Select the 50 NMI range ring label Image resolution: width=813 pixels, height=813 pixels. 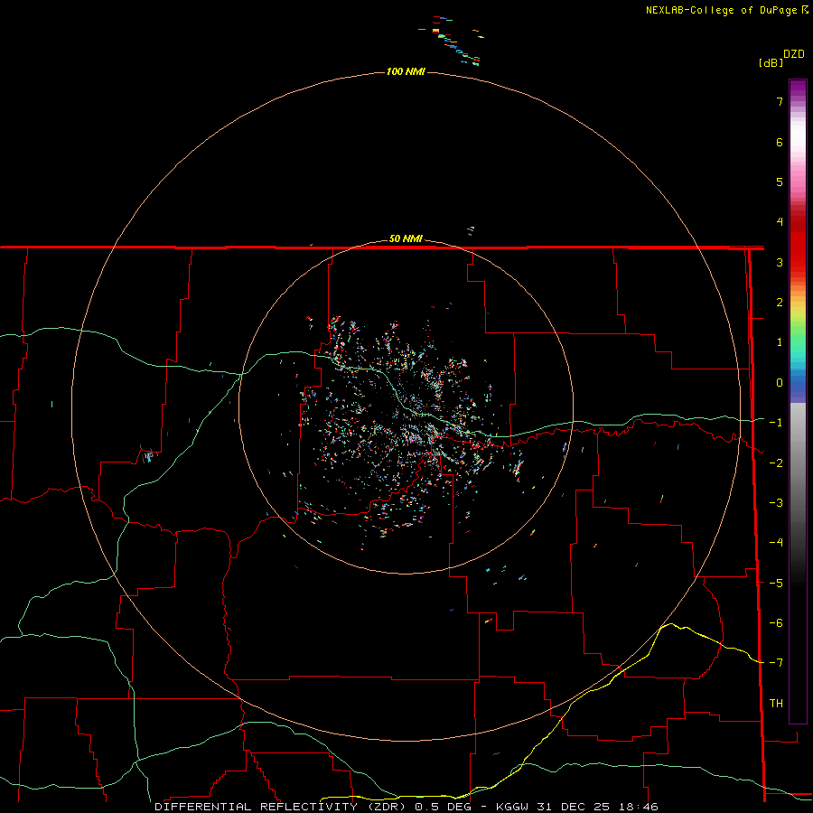406,238
